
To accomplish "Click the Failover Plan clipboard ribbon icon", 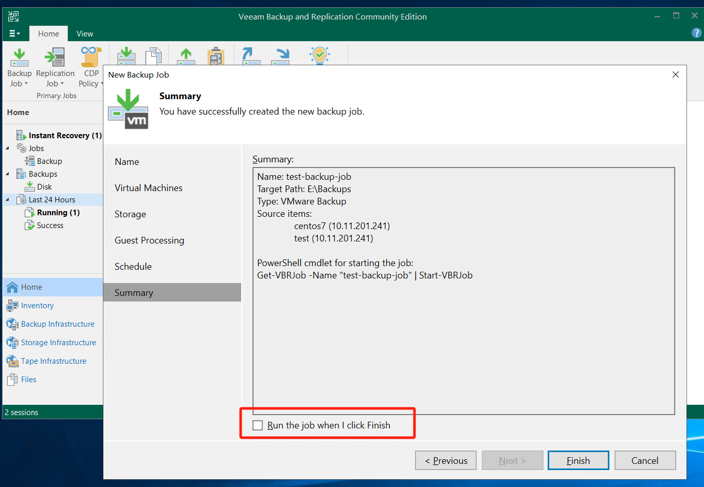I will [216, 56].
